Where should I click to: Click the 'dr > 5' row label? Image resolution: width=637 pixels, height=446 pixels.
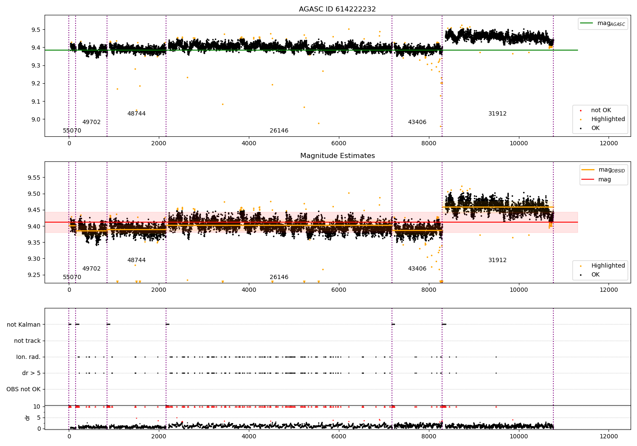pos(31,373)
